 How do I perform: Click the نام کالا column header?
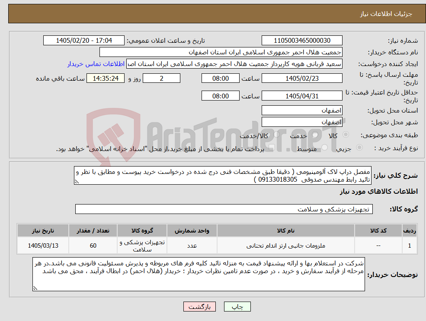click(286, 231)
